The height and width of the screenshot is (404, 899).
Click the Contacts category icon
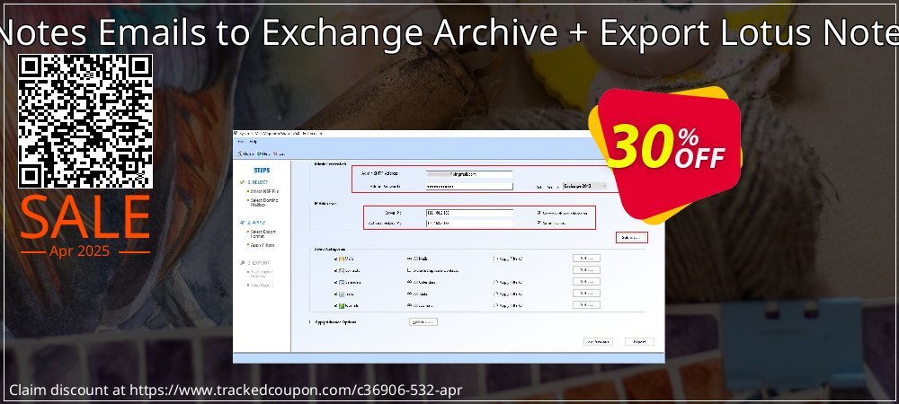point(342,270)
